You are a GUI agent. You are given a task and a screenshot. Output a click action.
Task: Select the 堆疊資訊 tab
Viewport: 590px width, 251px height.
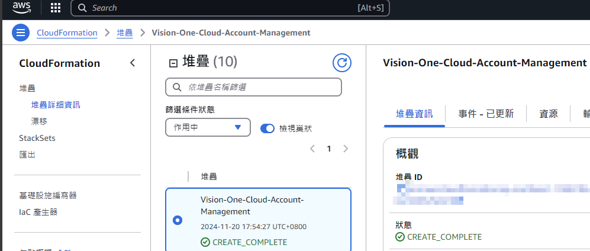[x=414, y=114]
